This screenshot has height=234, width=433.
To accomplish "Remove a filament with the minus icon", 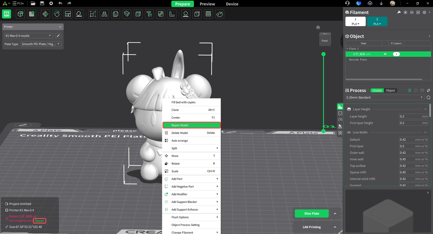I will [x=412, y=13].
